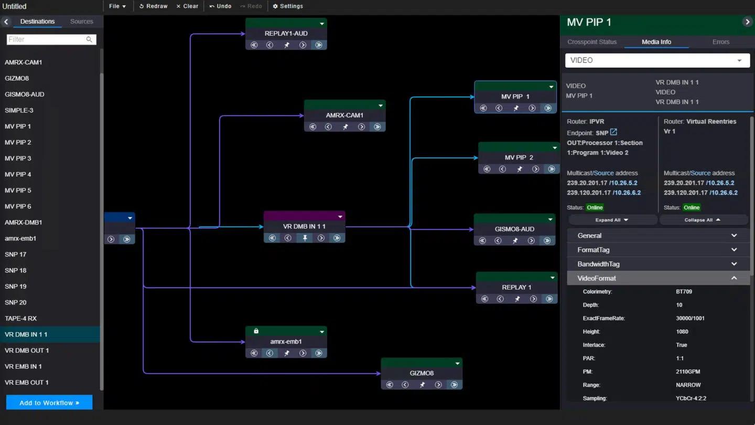Viewport: 755px width, 425px height.
Task: Pin the GIZMO8 node
Action: 422,385
